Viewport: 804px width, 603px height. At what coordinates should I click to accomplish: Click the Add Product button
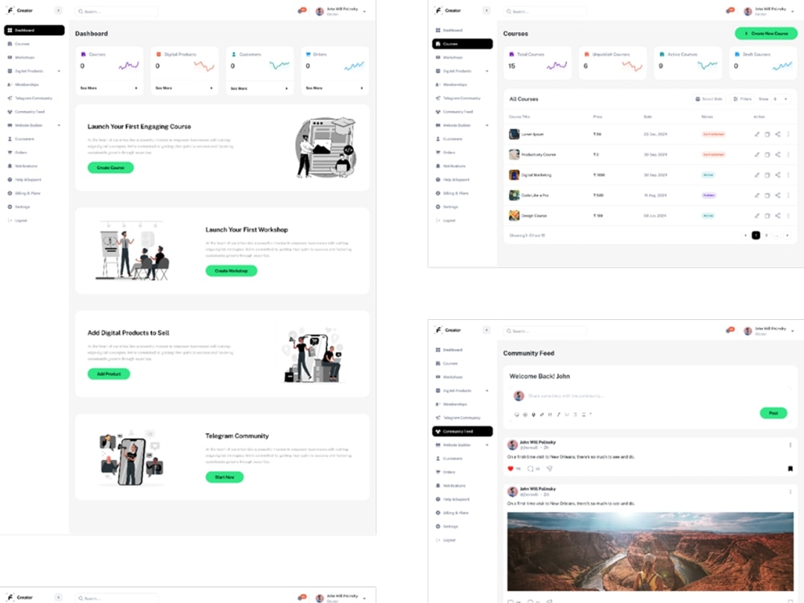coord(109,375)
